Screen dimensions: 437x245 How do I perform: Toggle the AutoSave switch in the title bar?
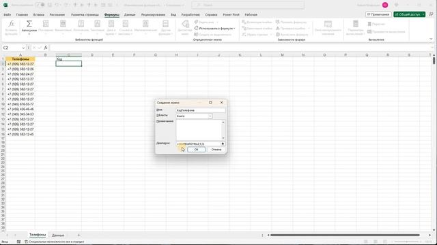click(x=41, y=5)
